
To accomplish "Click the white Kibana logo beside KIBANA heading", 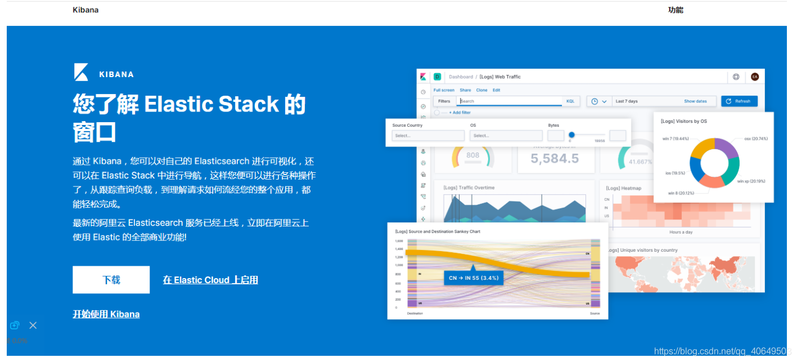I will click(x=81, y=73).
